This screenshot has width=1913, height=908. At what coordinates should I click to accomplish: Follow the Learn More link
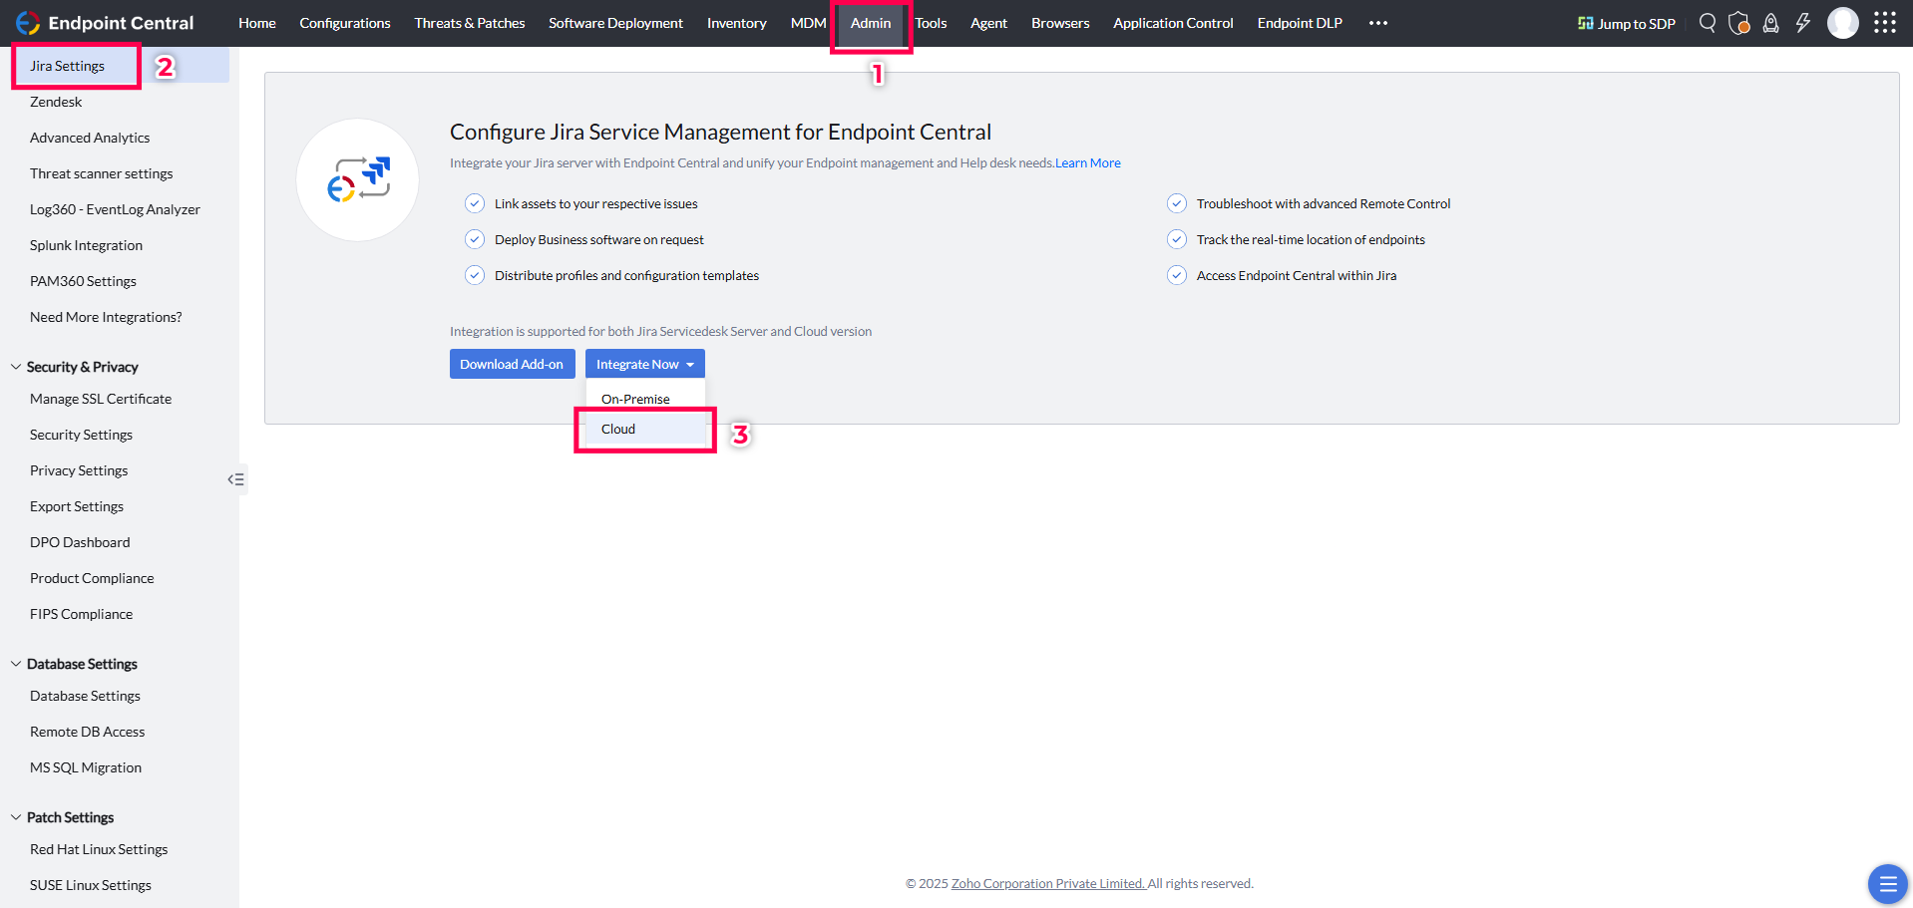tap(1088, 163)
